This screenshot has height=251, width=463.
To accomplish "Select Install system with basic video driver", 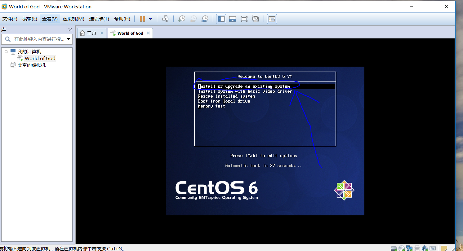I will pyautogui.click(x=245, y=91).
